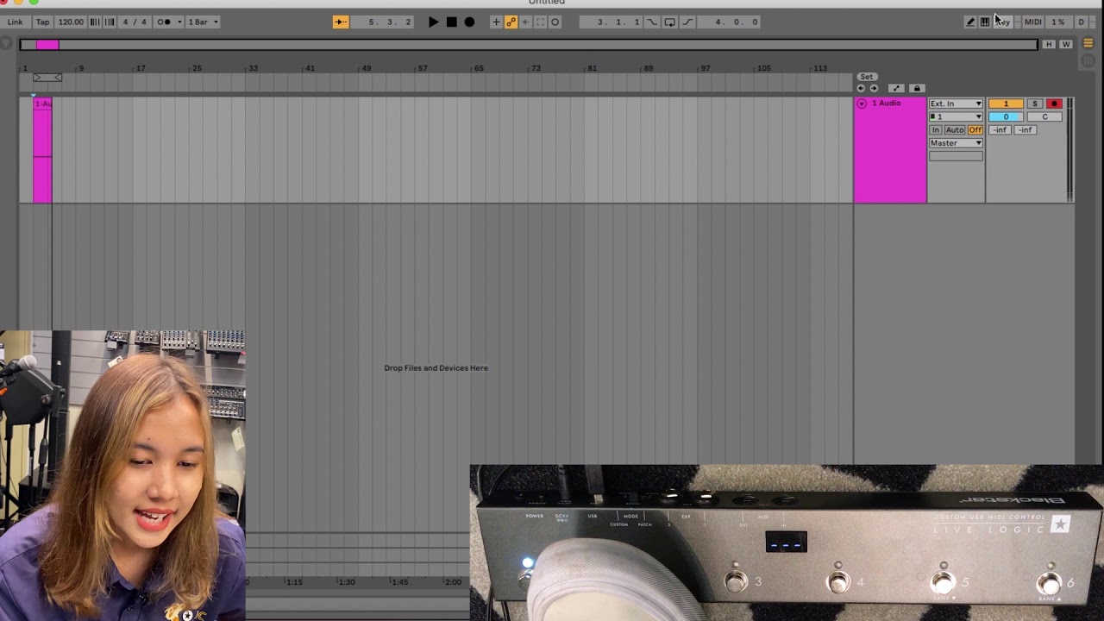Click the H optimize height button
Image resolution: width=1104 pixels, height=621 pixels.
click(1049, 44)
